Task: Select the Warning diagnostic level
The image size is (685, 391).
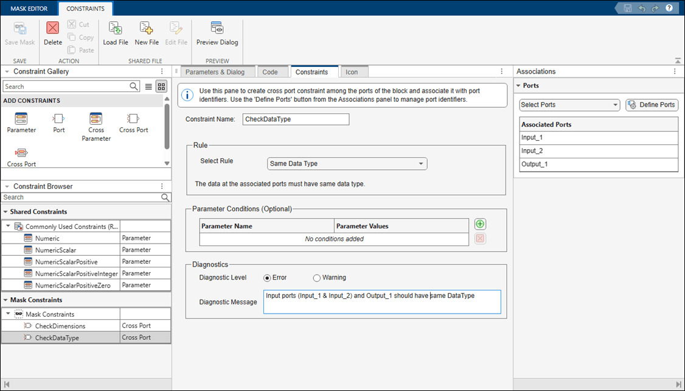Action: [316, 278]
